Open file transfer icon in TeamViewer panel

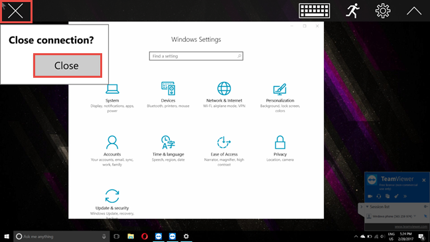coord(388,196)
